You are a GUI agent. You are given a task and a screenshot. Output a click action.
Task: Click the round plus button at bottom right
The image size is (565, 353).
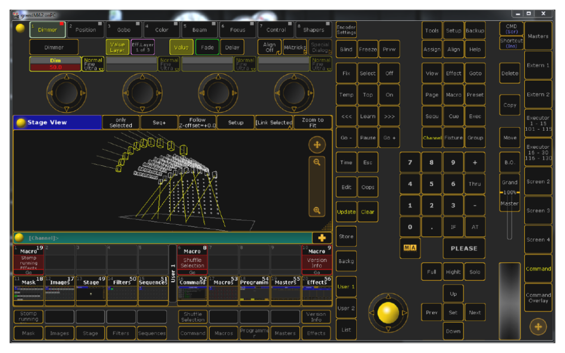tap(538, 327)
